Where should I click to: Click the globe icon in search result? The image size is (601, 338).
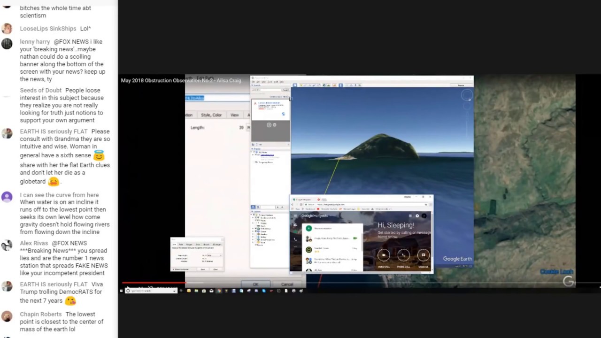(x=283, y=114)
